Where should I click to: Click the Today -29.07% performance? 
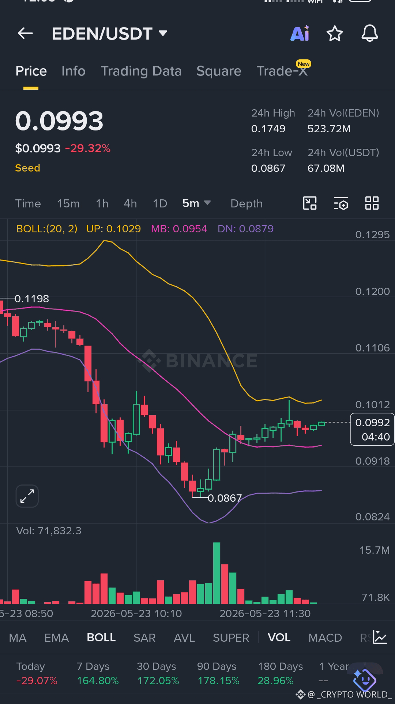point(37,674)
